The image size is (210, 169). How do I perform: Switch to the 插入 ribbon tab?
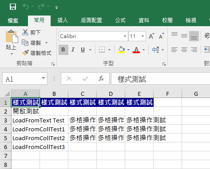pyautogui.click(x=63, y=20)
